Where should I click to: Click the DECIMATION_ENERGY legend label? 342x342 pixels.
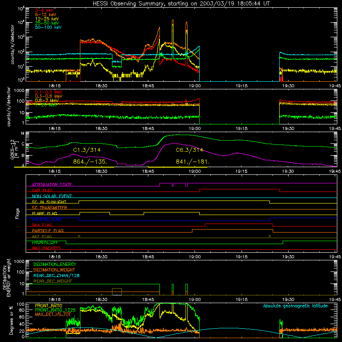point(55,264)
